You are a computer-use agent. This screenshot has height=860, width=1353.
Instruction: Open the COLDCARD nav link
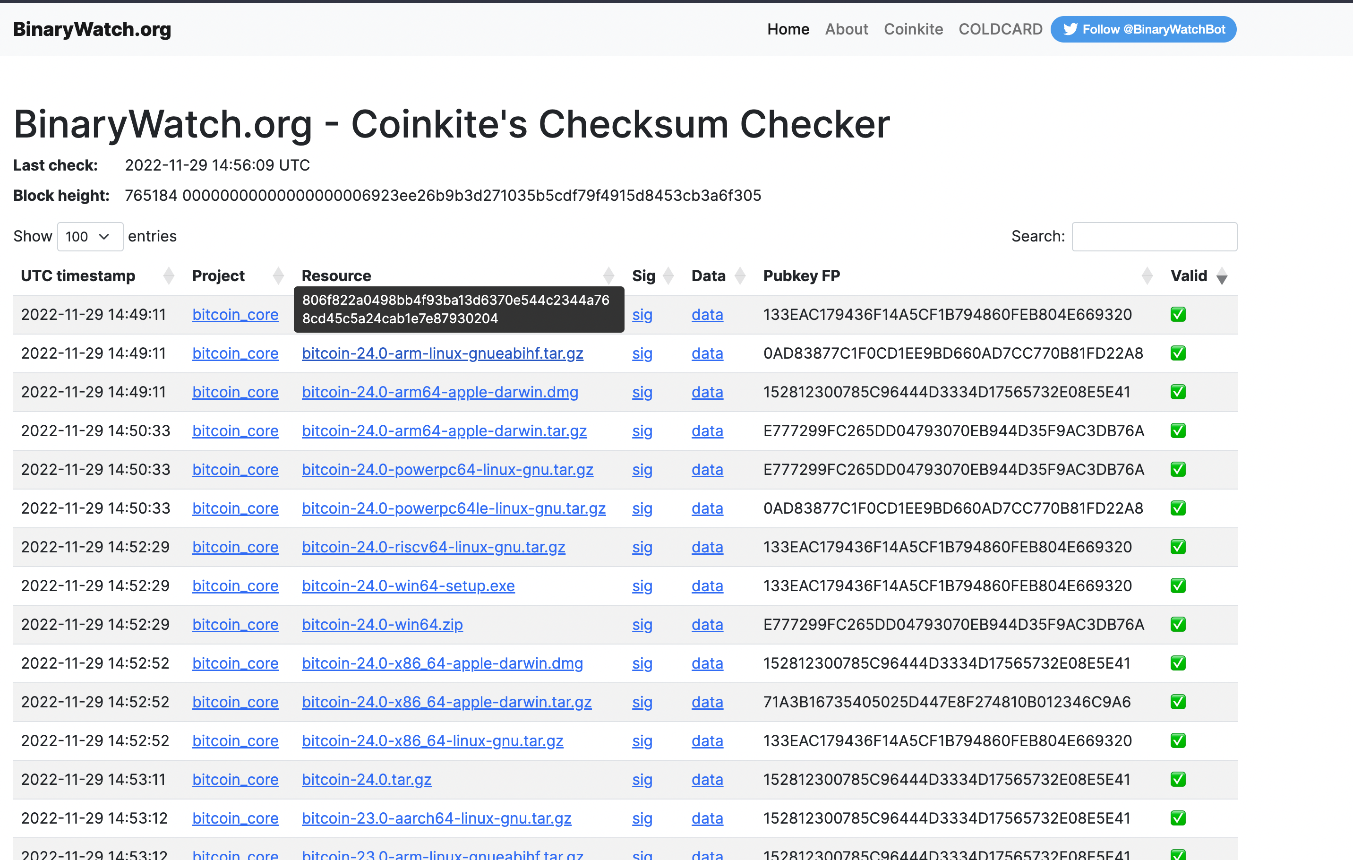coord(1000,29)
